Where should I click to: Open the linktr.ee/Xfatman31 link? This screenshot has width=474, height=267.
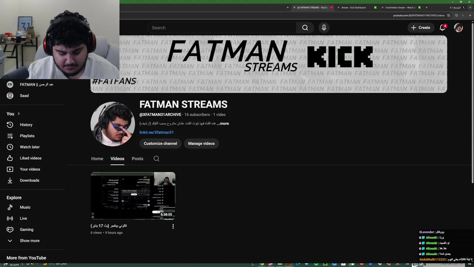tap(156, 132)
